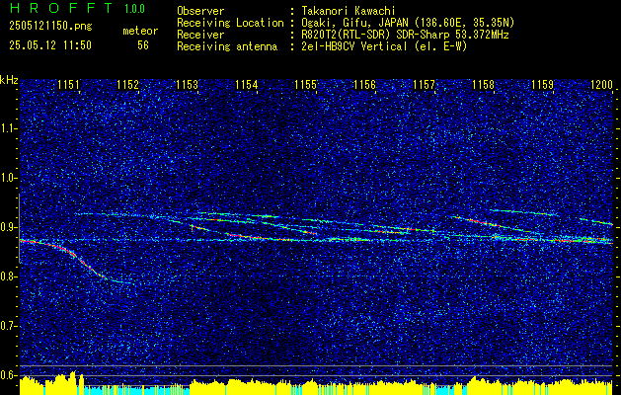This screenshot has width=621, height=395.
Task: Click time marker 1157
Action: point(425,84)
